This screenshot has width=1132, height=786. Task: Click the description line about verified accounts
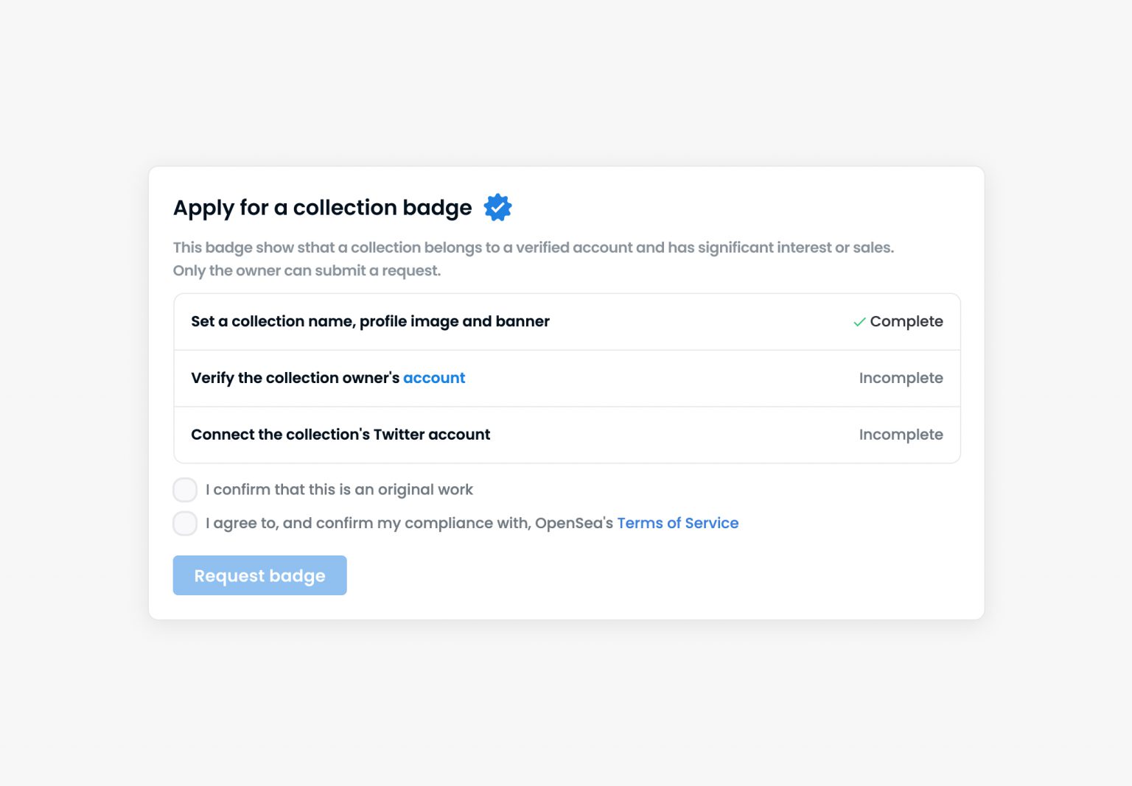(533, 248)
